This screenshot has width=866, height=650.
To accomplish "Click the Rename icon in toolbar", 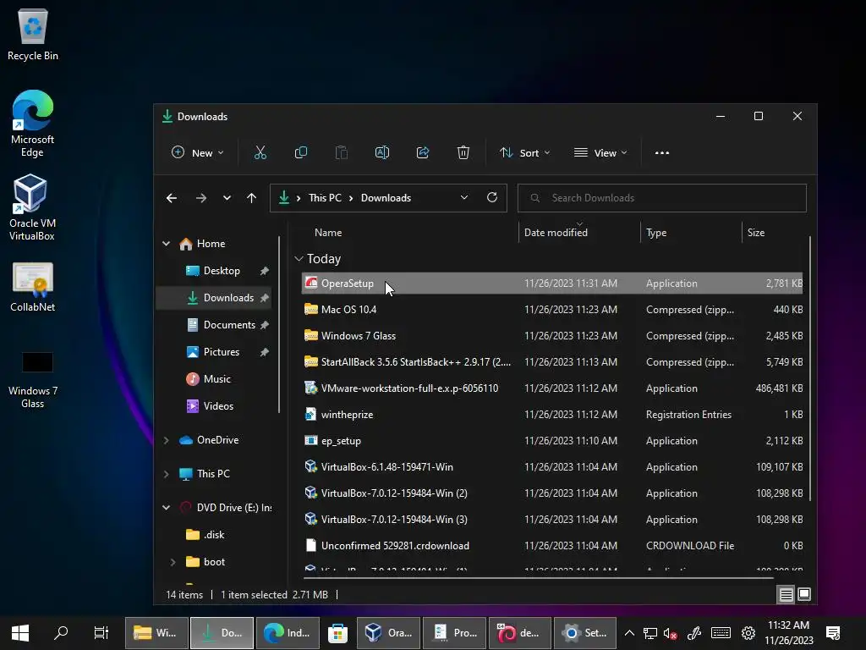I will tap(382, 152).
